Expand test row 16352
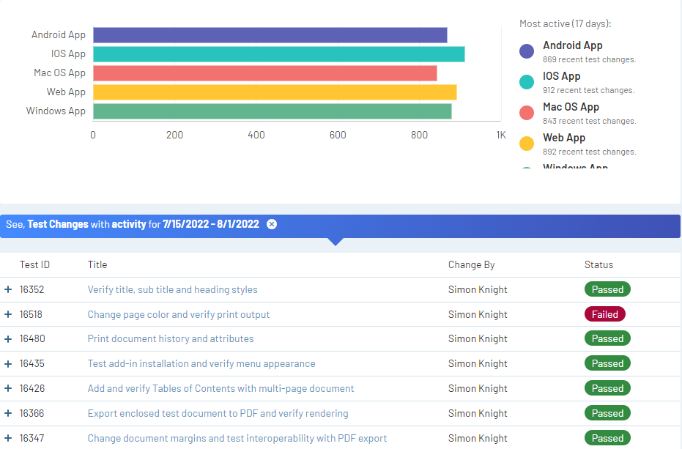This screenshot has height=449, width=682. point(8,289)
